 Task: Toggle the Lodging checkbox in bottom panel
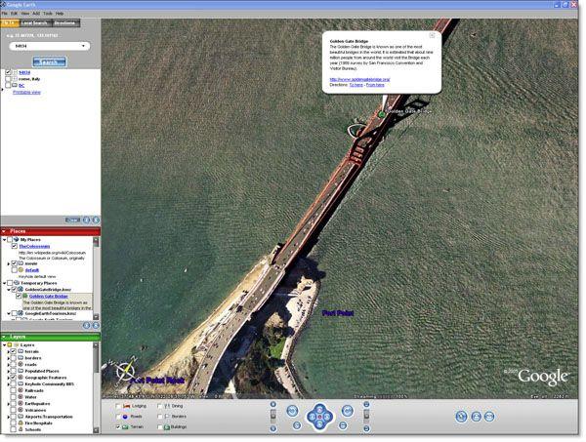(118, 406)
